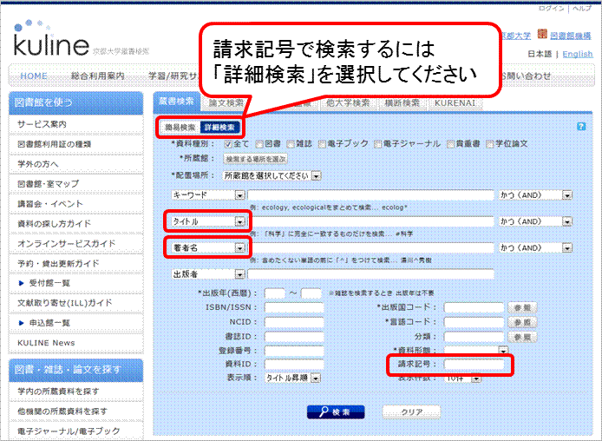
Task: Open the AND operator dropdown in title row
Action: pos(535,221)
